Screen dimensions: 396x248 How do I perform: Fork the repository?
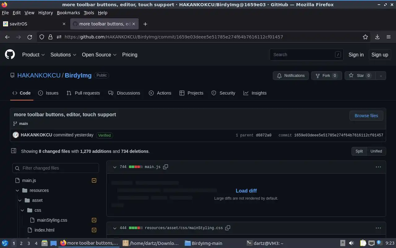pos(326,76)
